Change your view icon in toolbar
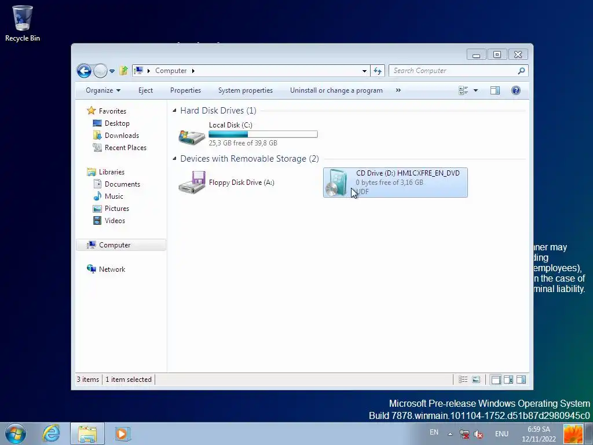 pyautogui.click(x=463, y=90)
